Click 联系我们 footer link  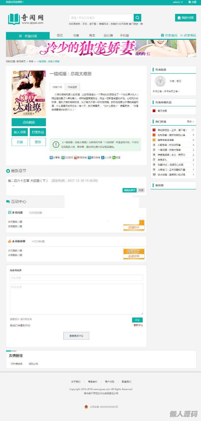pyautogui.click(x=126, y=382)
